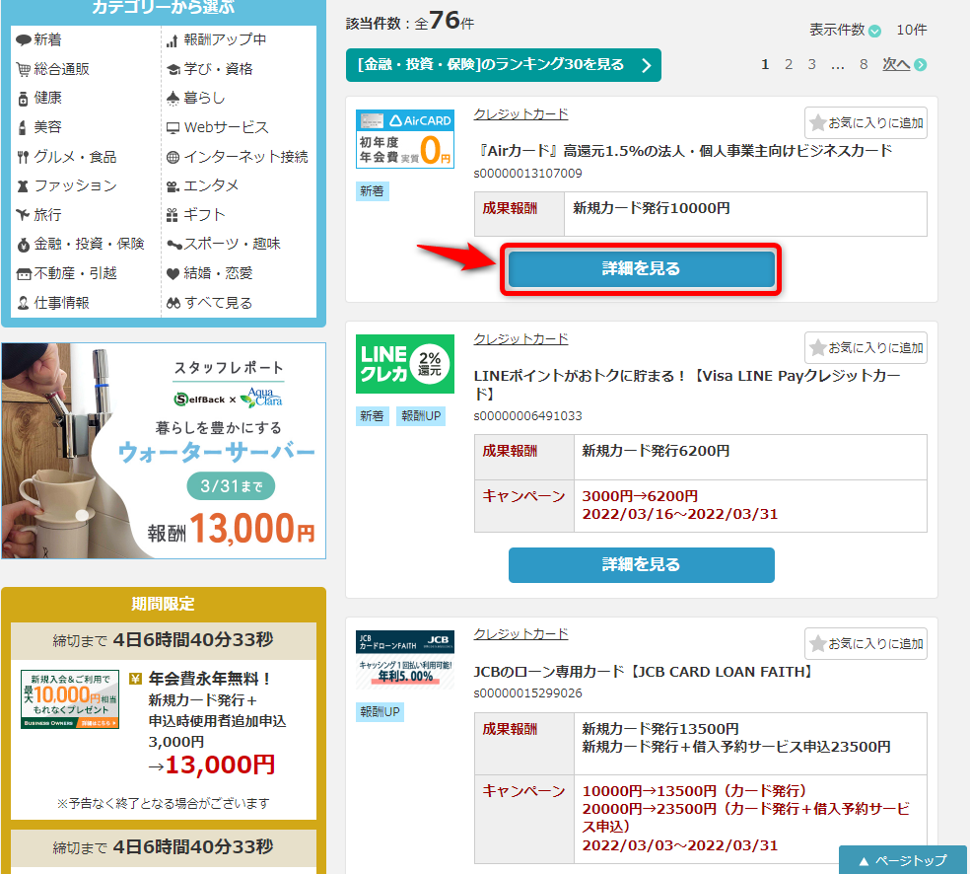Click the 総合通販 shopping cart icon

(x=24, y=69)
